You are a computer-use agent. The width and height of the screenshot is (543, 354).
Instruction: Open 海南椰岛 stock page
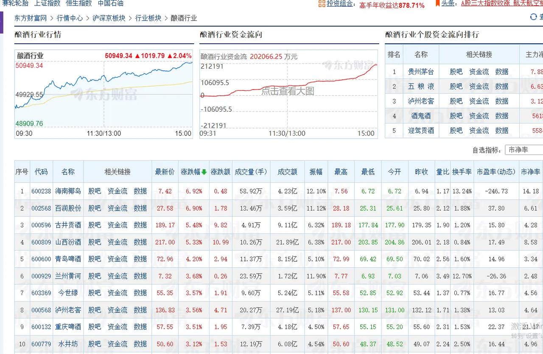(68, 191)
